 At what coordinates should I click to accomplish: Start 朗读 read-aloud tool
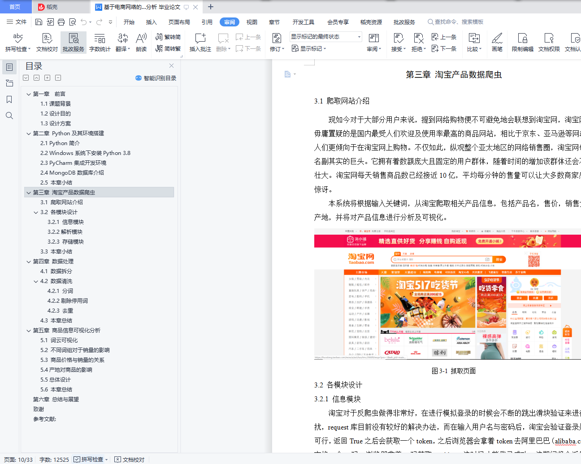[141, 43]
